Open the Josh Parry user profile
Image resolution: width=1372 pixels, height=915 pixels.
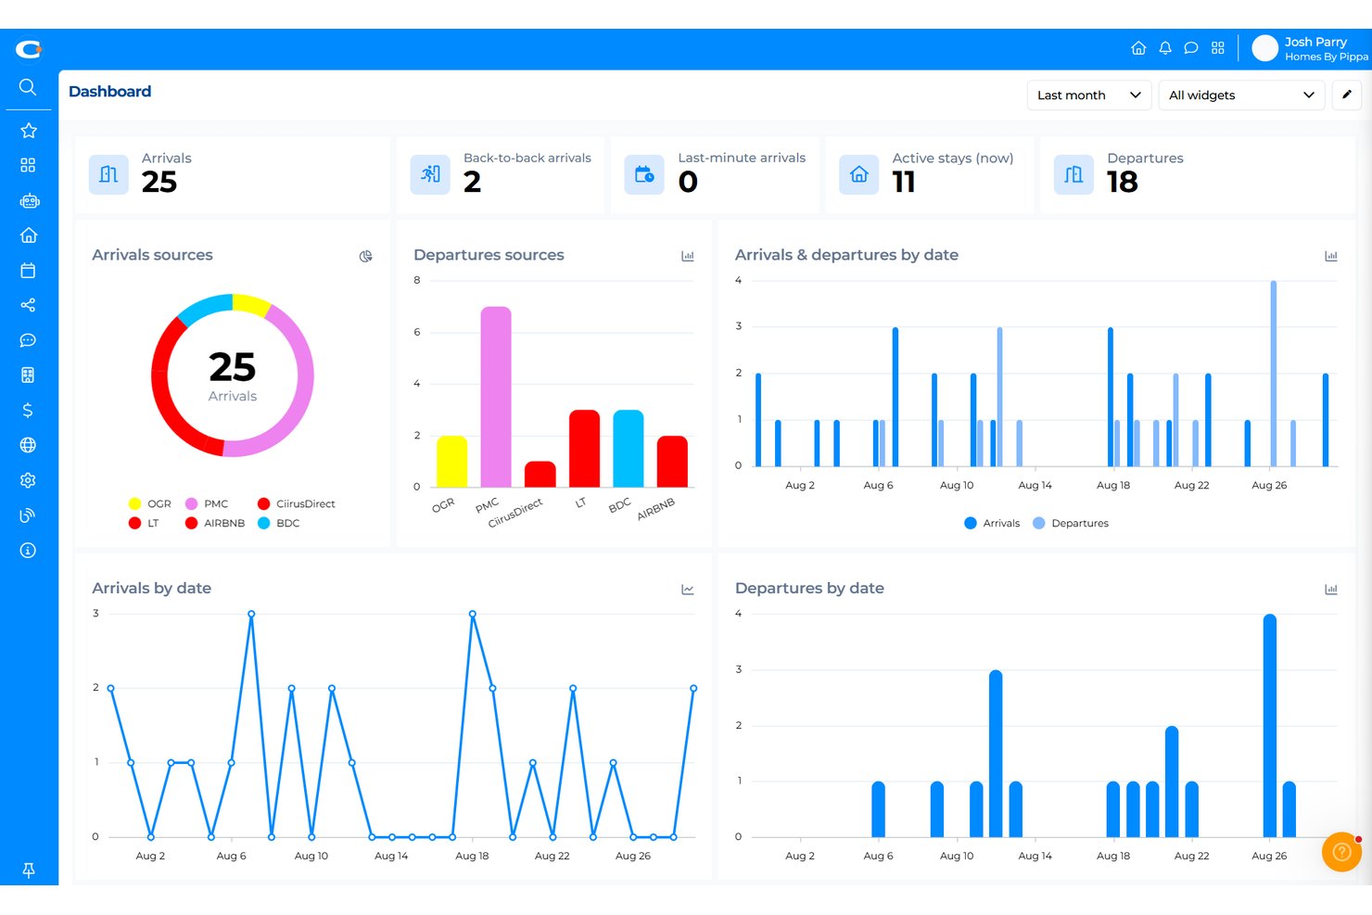click(1310, 48)
